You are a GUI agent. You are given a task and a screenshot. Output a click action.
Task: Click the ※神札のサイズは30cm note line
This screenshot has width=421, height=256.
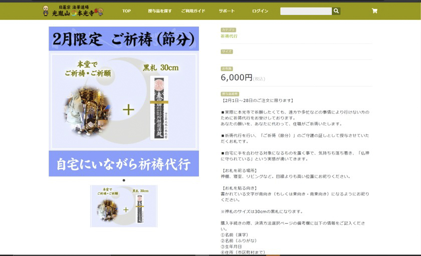pos(262,211)
